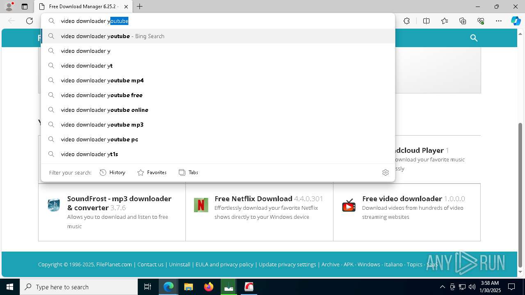
Task: Click the page vertical scrollbar thumb
Action: 520,195
